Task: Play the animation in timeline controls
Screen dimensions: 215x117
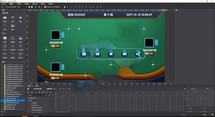Action: 35,92
